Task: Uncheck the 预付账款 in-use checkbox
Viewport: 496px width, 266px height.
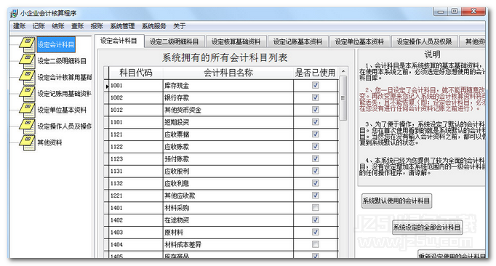Action: point(316,158)
